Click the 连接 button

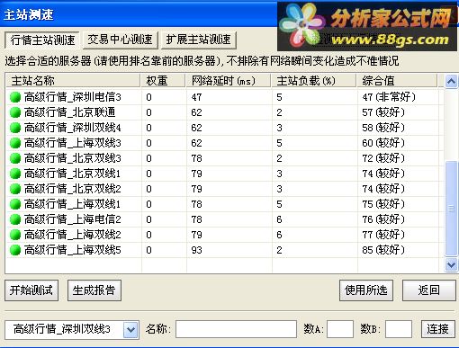[438, 329]
